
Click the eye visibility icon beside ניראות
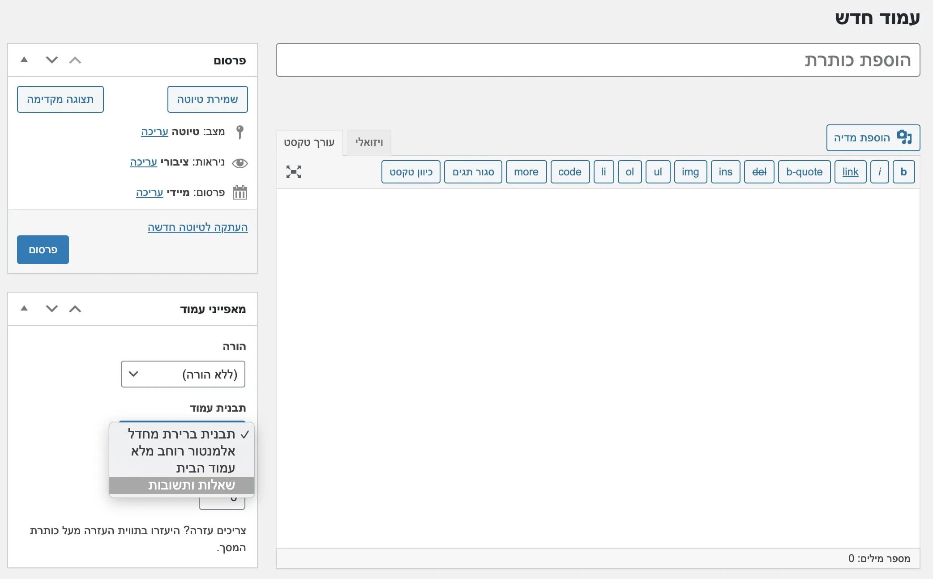click(x=240, y=163)
